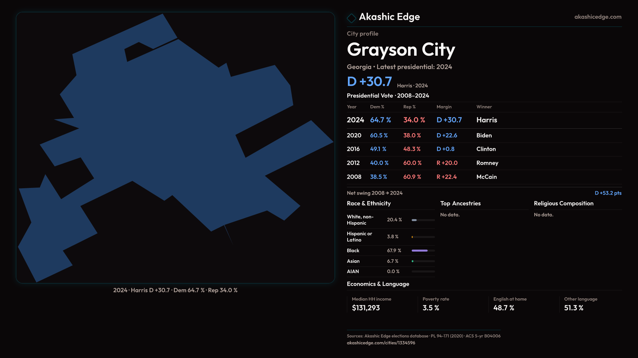This screenshot has width=638, height=358.
Task: Click the Religious Composition section heading
Action: point(563,204)
